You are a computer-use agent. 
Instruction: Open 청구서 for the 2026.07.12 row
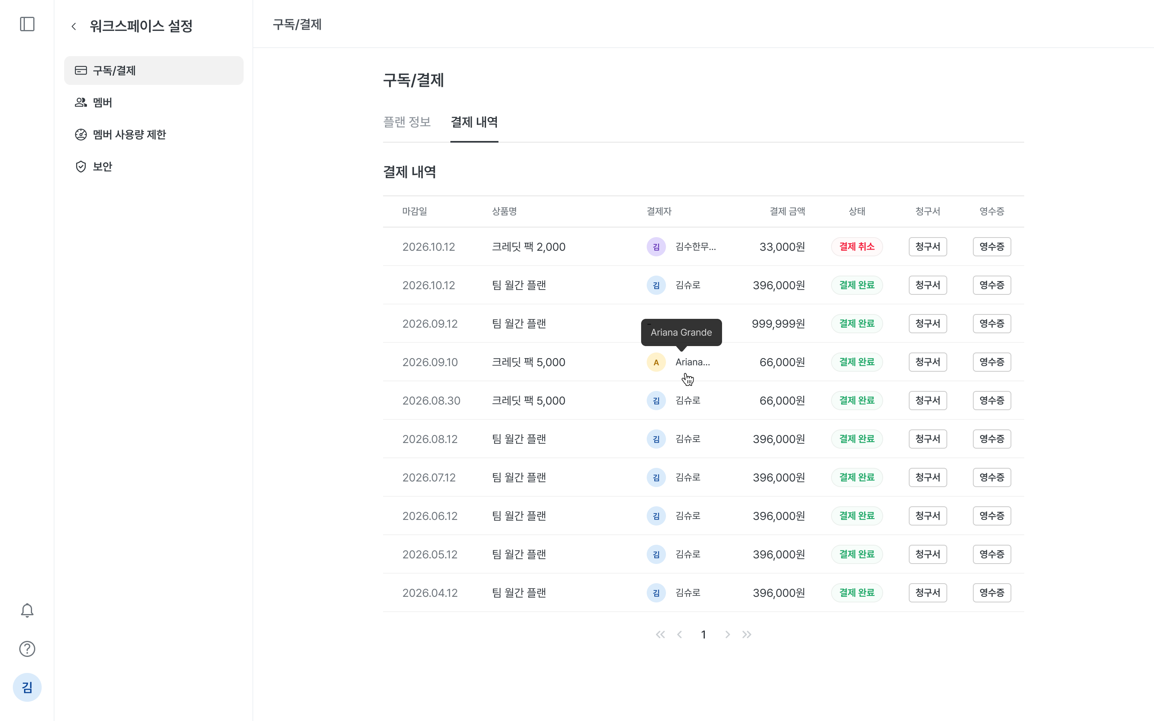(x=928, y=477)
